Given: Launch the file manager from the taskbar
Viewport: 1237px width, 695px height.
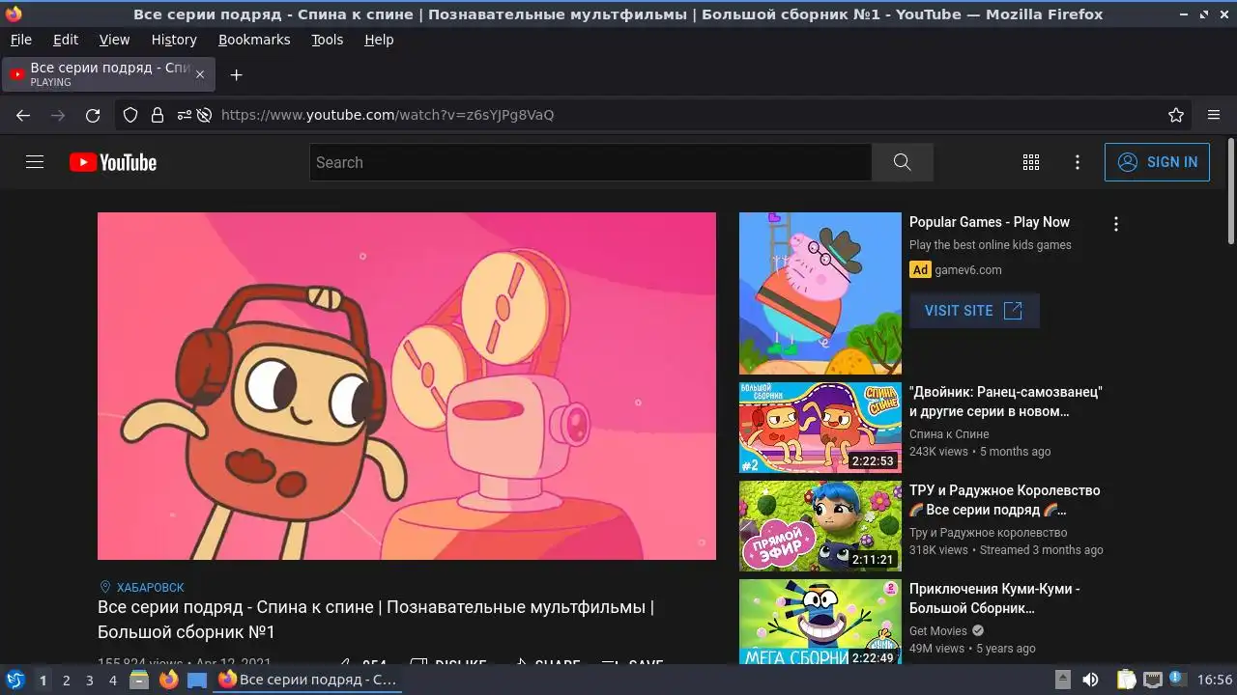Looking at the screenshot, I should (x=139, y=680).
